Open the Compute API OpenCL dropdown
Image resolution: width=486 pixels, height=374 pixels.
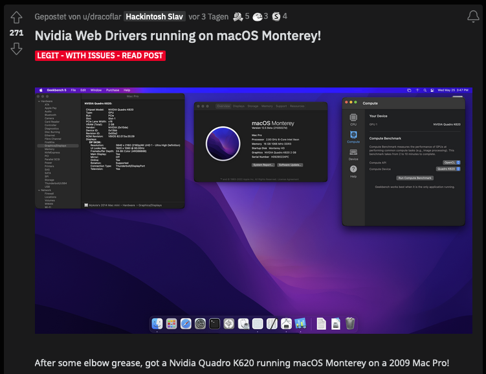pos(451,162)
